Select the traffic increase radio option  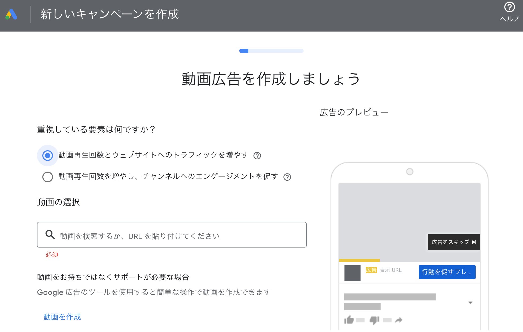[48, 155]
